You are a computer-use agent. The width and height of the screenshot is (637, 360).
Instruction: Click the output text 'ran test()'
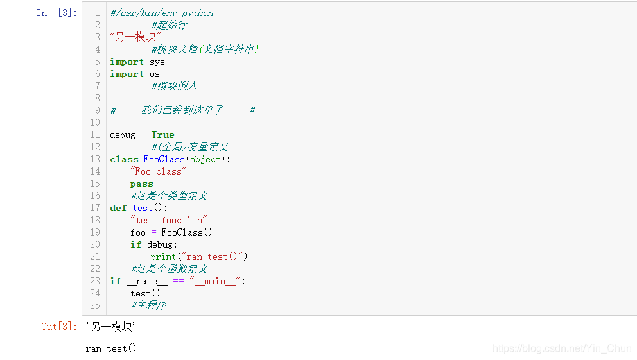click(111, 348)
